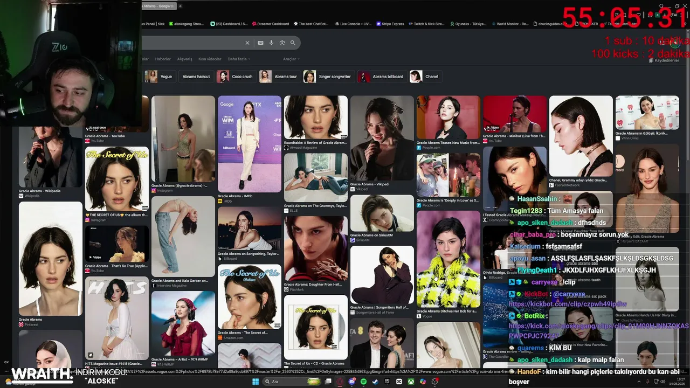690x388 pixels.
Task: Open The Secret of Us CD image
Action: pyautogui.click(x=316, y=327)
